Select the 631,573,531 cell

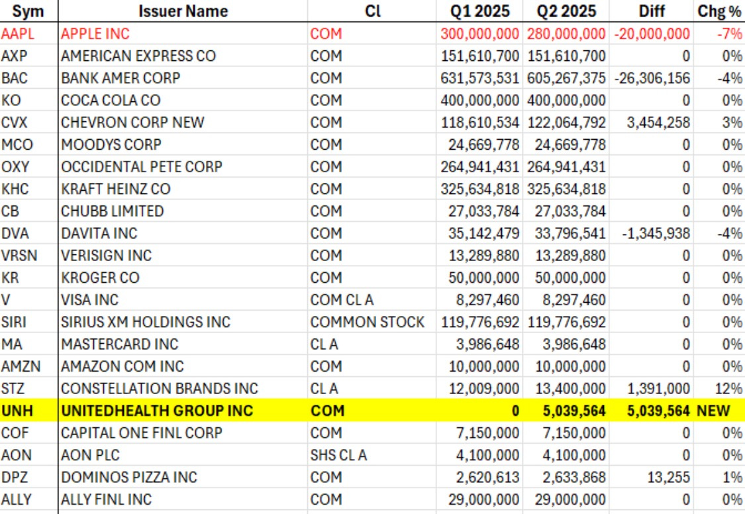[479, 78]
